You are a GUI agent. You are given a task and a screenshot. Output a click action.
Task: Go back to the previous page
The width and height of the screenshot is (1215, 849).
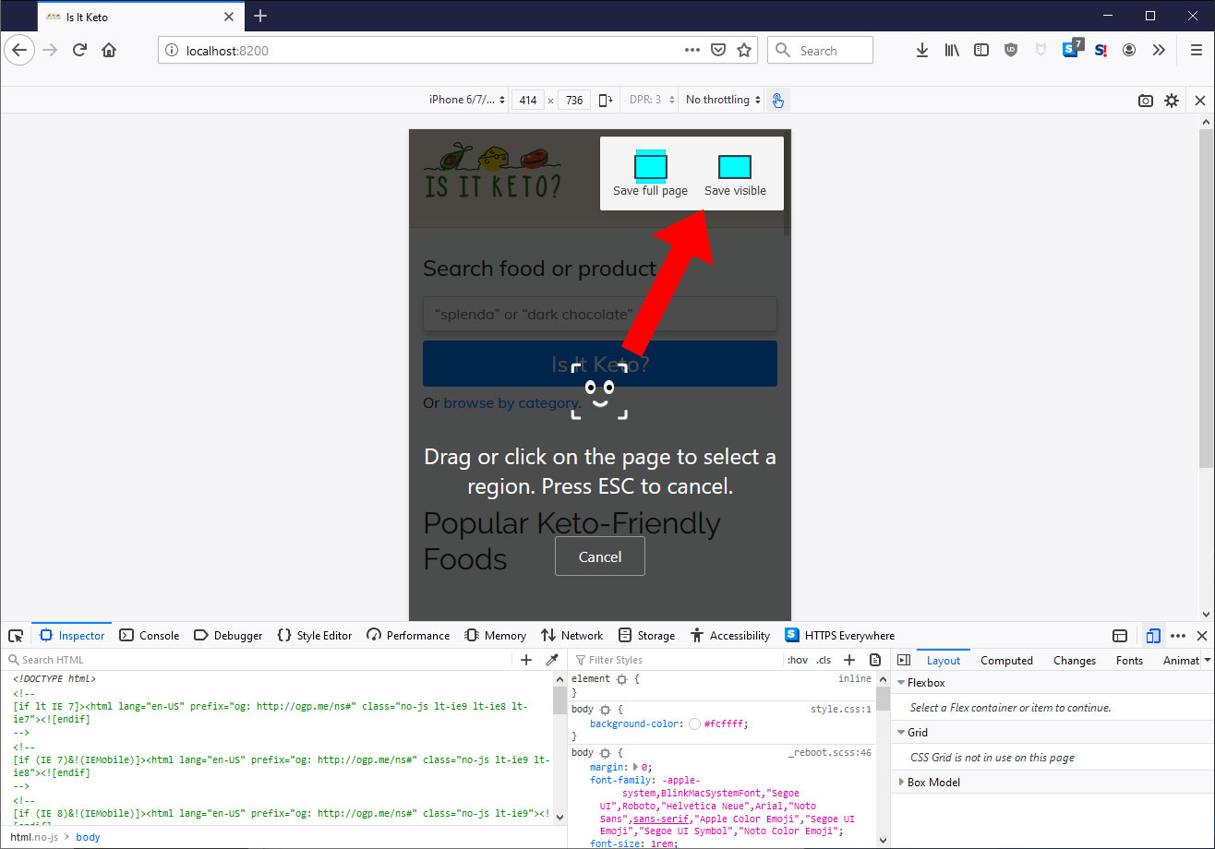[19, 51]
